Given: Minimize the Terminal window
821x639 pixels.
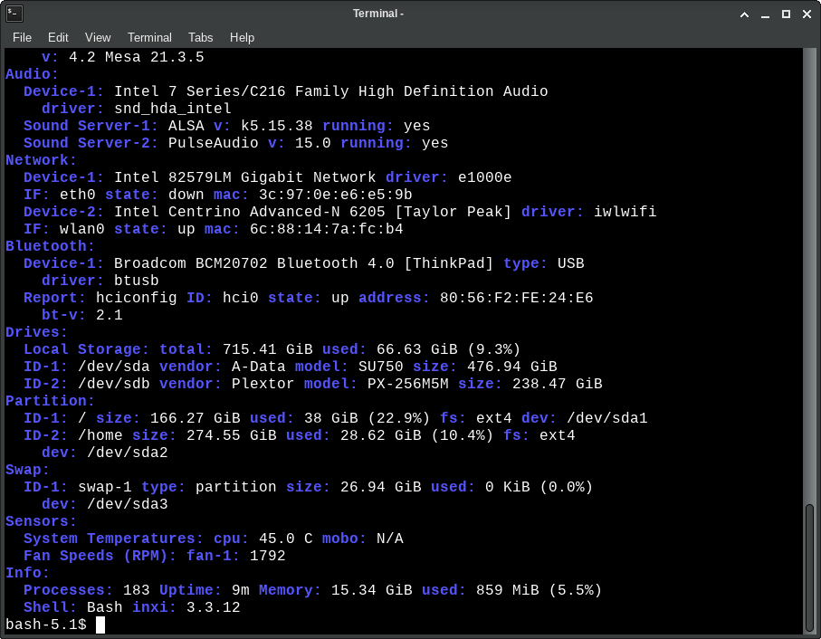Looking at the screenshot, I should [x=765, y=14].
